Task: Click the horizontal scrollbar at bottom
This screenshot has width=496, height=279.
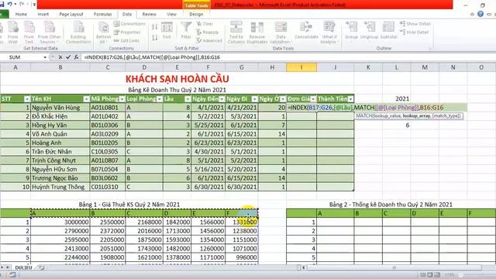Action: [394, 268]
